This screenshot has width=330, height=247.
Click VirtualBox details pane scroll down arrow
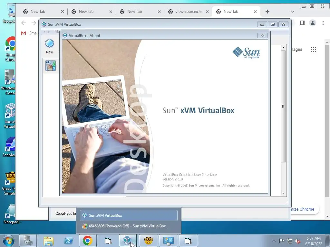tap(284, 193)
